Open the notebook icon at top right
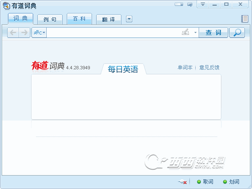 [244, 19]
